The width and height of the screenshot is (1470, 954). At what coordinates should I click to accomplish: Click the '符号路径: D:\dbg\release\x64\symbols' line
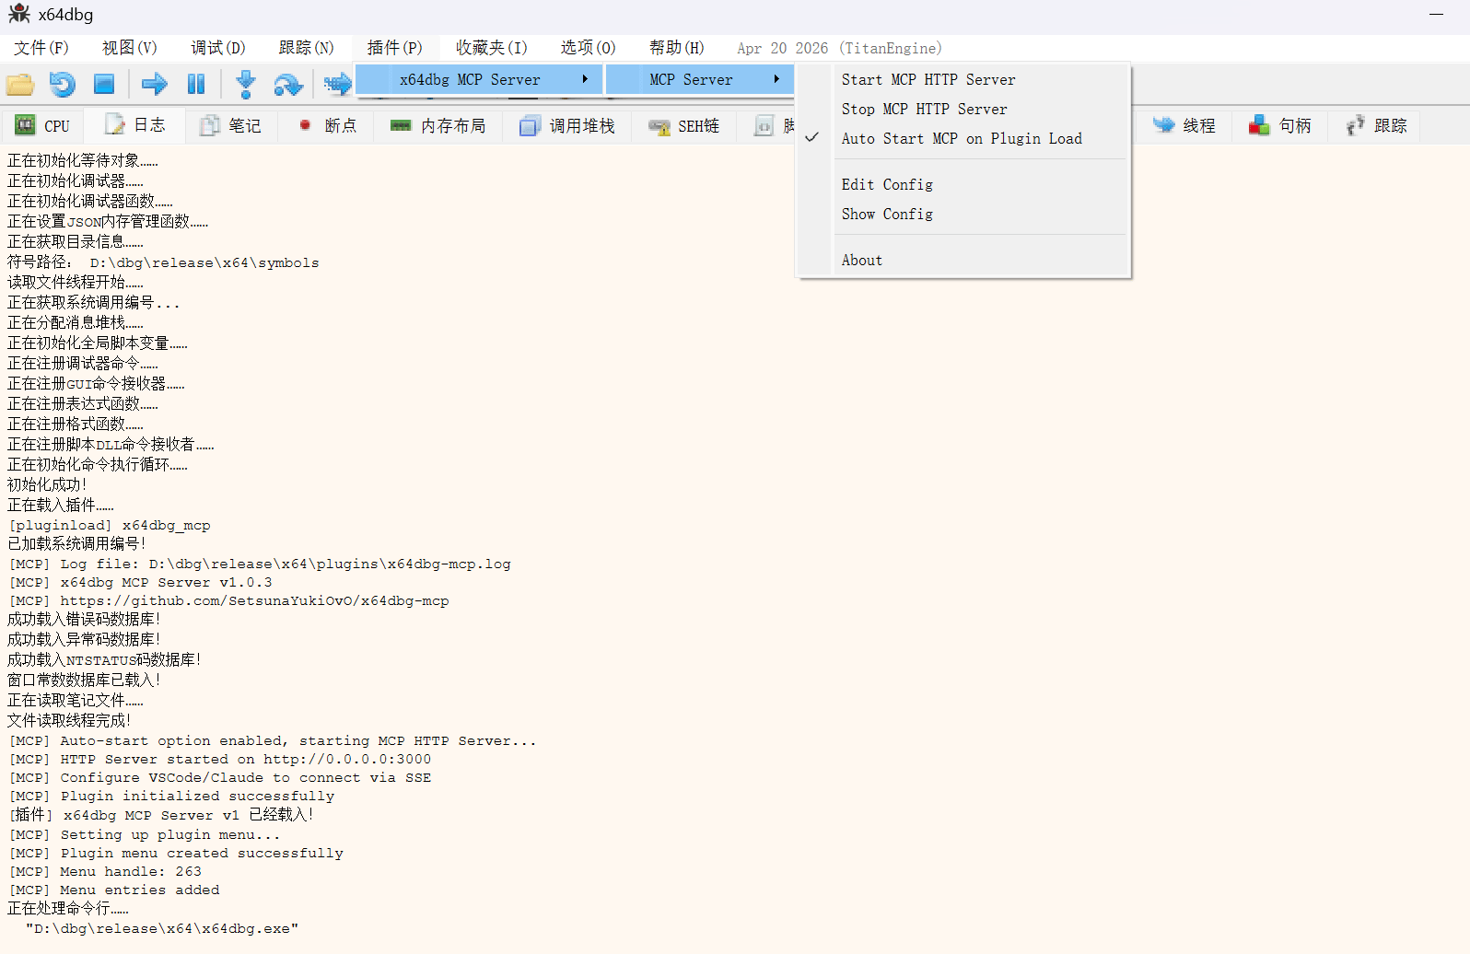[163, 262]
